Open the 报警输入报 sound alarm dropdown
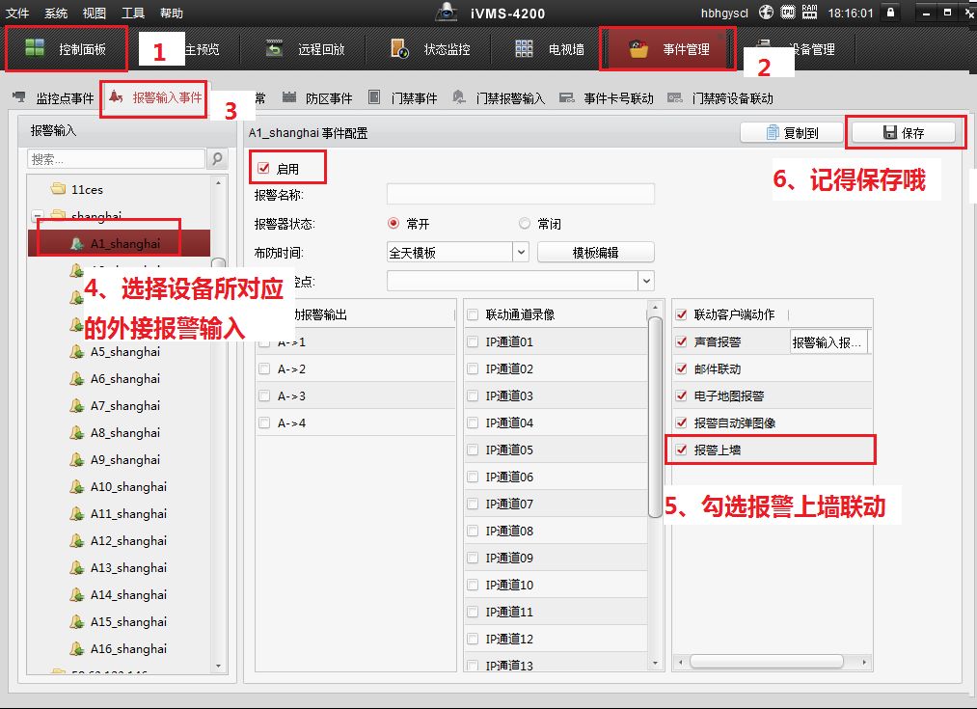 [x=828, y=341]
